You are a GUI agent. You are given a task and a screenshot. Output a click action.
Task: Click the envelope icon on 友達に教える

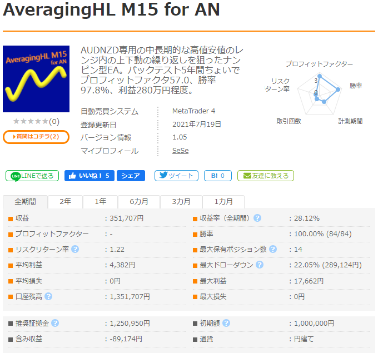pyautogui.click(x=247, y=176)
